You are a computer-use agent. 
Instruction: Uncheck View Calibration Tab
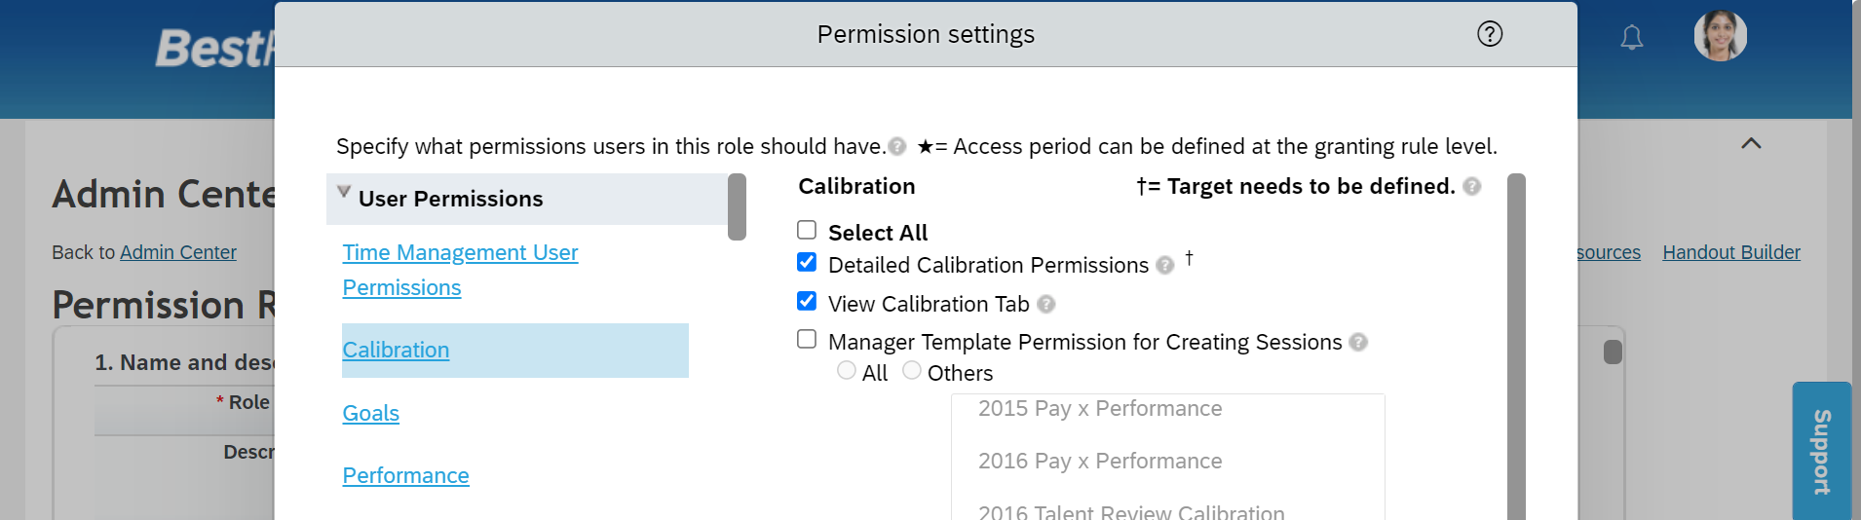click(807, 301)
